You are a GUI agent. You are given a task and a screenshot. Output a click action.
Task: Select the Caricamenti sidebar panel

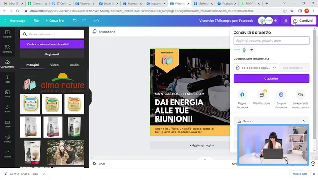pyautogui.click(x=7, y=64)
